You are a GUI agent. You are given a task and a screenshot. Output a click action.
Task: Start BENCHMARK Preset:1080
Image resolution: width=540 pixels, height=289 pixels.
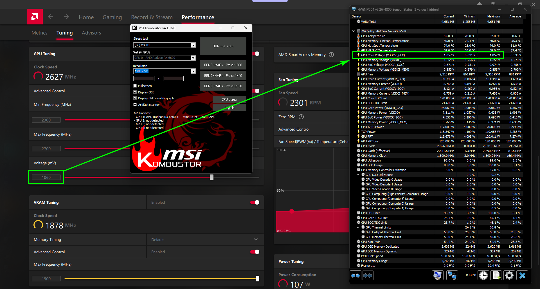click(x=223, y=65)
